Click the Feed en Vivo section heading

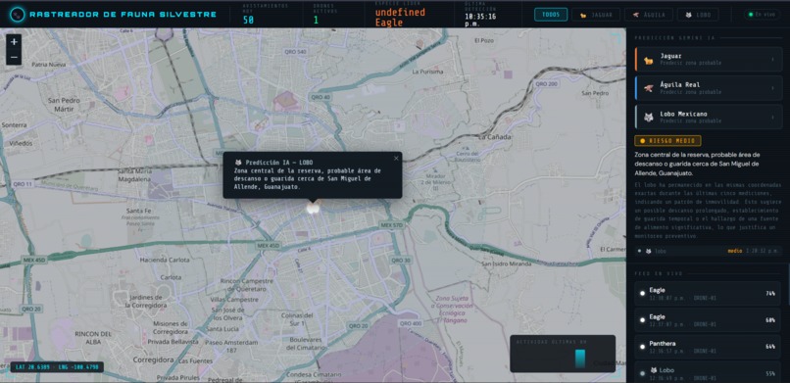[x=659, y=274]
